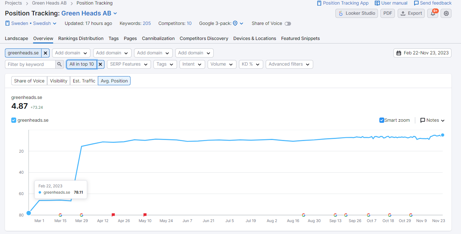The width and height of the screenshot is (461, 234).
Task: Remove the greenheads.se domain chip
Action: click(x=45, y=53)
